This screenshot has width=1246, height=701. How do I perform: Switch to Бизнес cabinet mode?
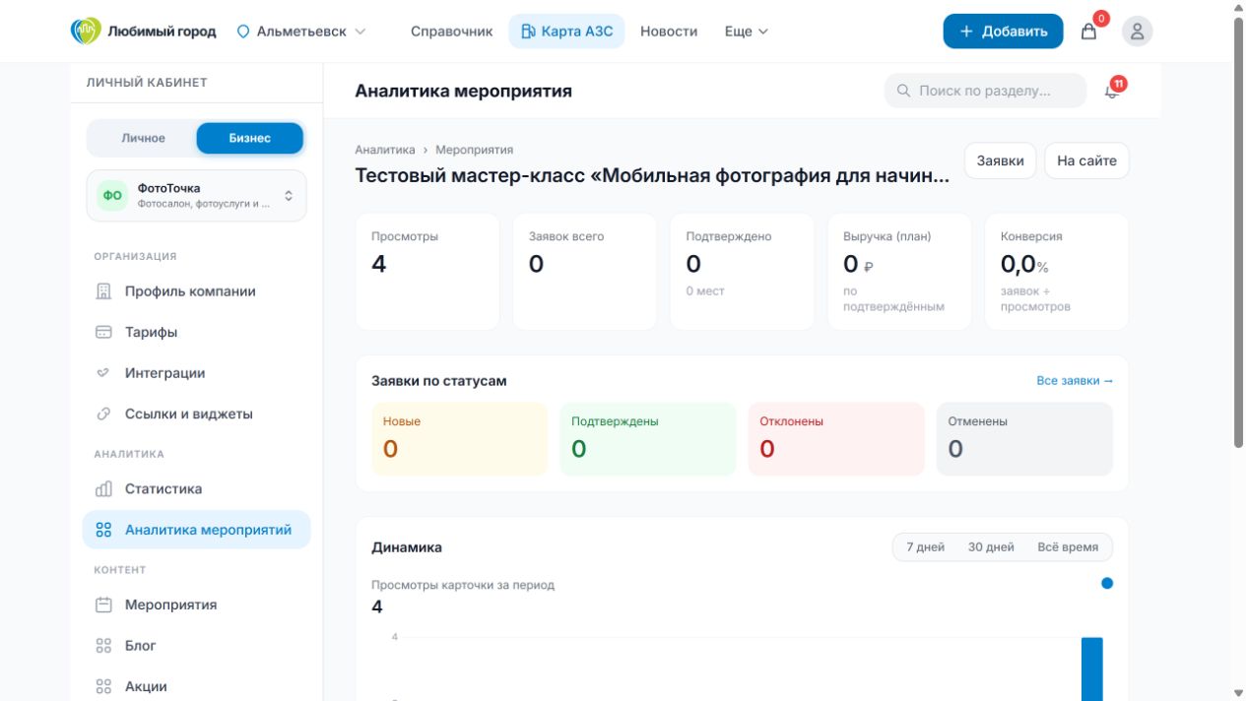tap(250, 138)
